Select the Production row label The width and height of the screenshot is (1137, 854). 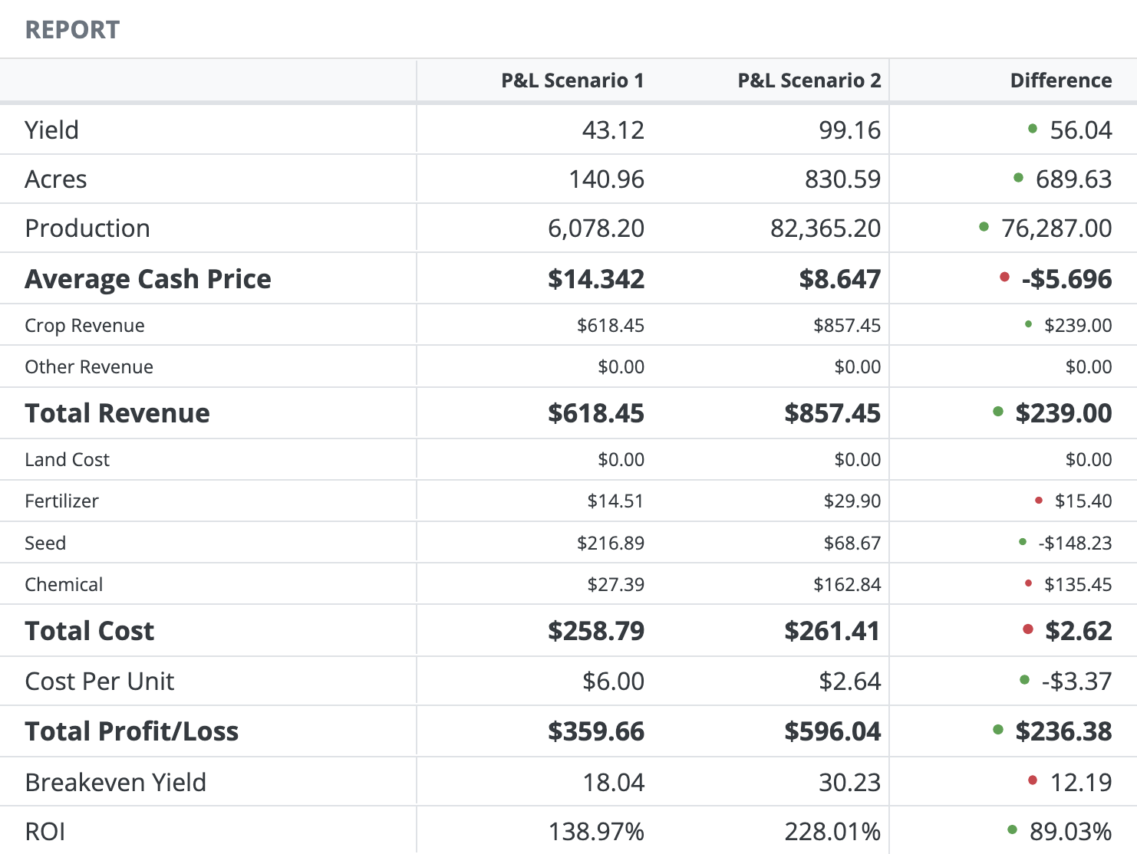click(87, 228)
